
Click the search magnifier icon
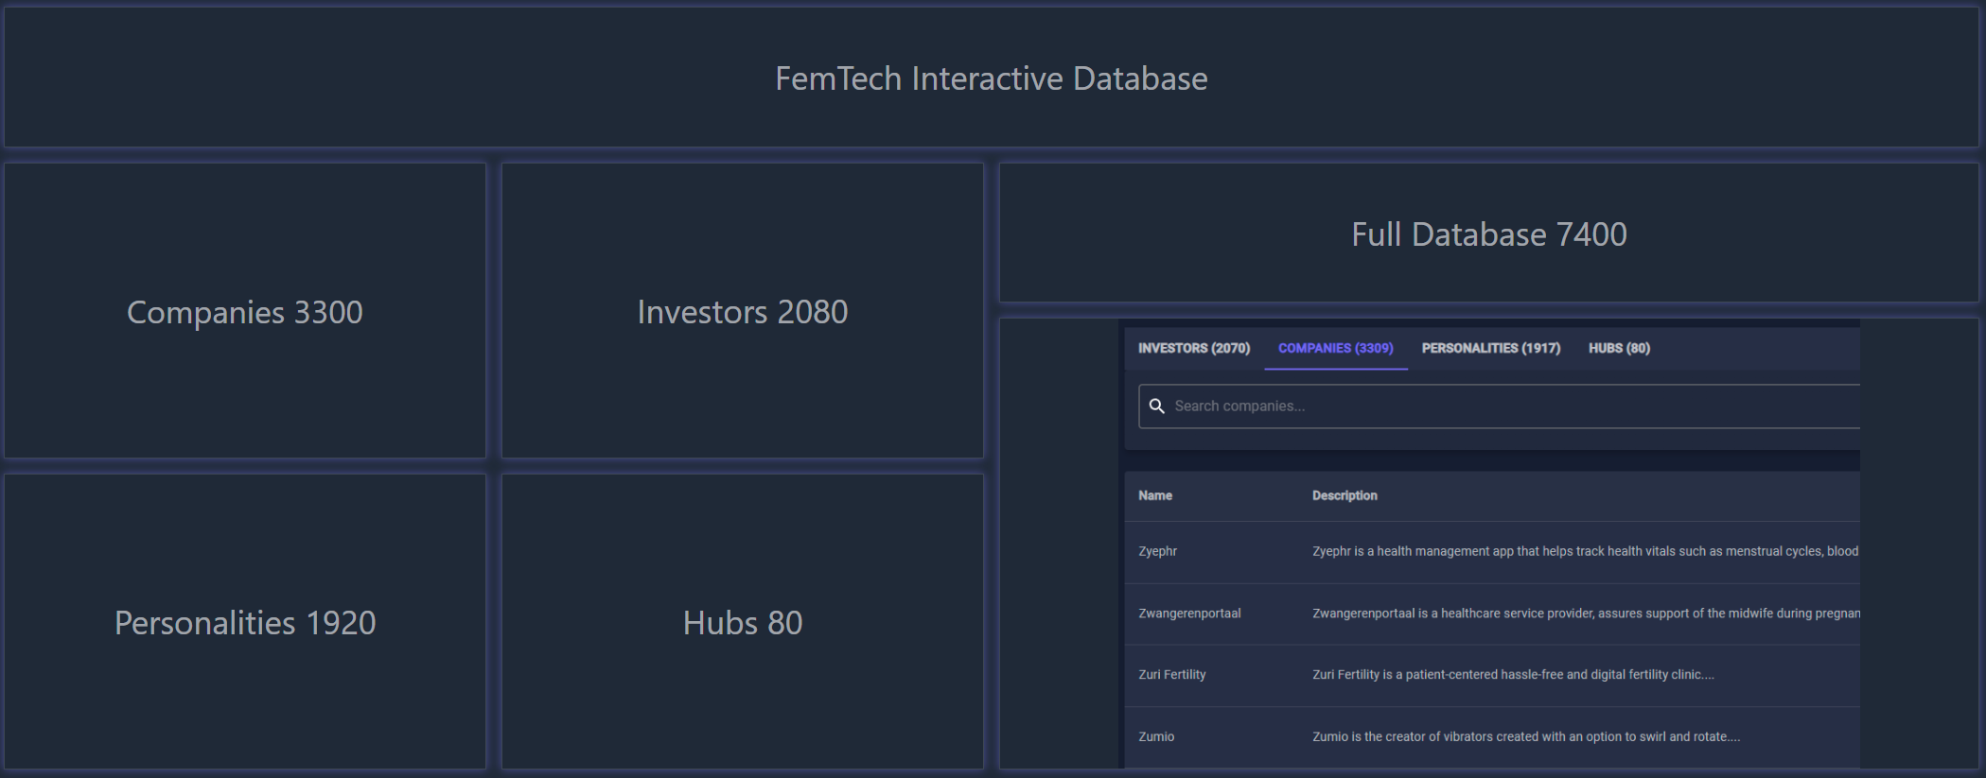click(x=1156, y=406)
